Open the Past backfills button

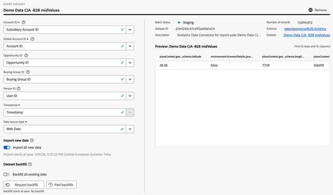[62, 185]
